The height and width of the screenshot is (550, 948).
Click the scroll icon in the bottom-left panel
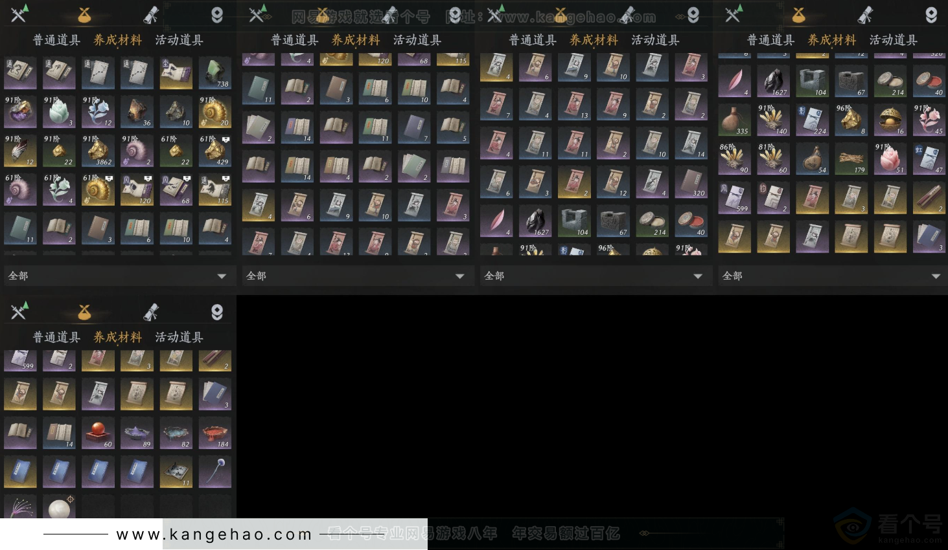152,311
